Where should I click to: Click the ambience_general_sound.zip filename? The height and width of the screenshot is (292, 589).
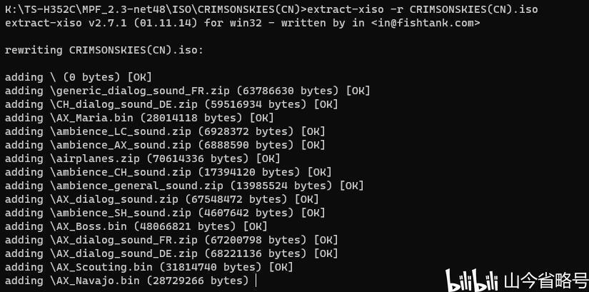point(128,186)
